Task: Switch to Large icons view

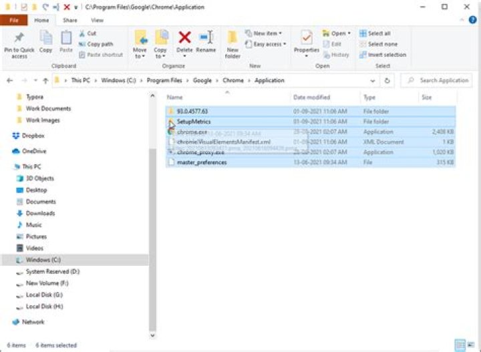Action: click(471, 345)
